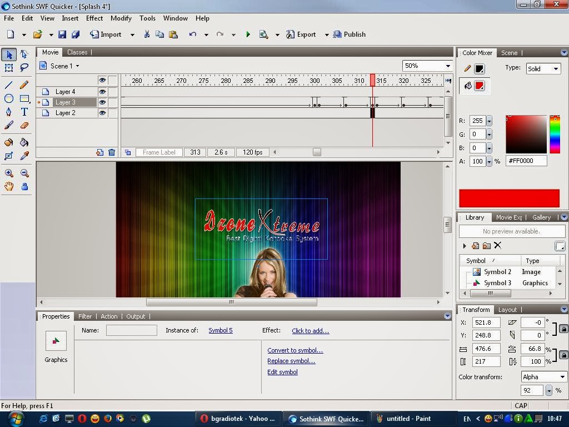The image size is (569, 427).
Task: Click the Undo arrow icon
Action: pos(193,34)
